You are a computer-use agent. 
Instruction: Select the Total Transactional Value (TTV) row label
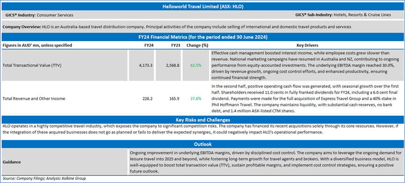pyautogui.click(x=32, y=66)
